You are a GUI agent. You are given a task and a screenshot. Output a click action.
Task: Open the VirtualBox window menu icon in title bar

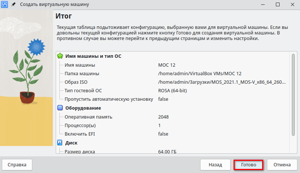click(x=5, y=4)
